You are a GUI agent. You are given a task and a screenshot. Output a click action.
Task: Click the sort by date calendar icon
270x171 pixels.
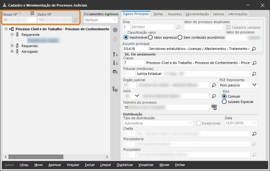pyautogui.click(x=115, y=72)
